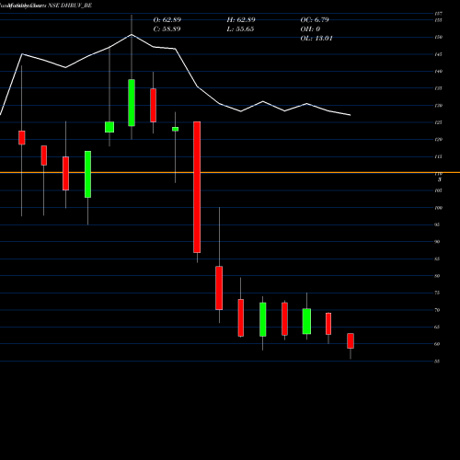Click the 'OL: 13.01' reading
The height and width of the screenshot is (460, 460).
316,39
